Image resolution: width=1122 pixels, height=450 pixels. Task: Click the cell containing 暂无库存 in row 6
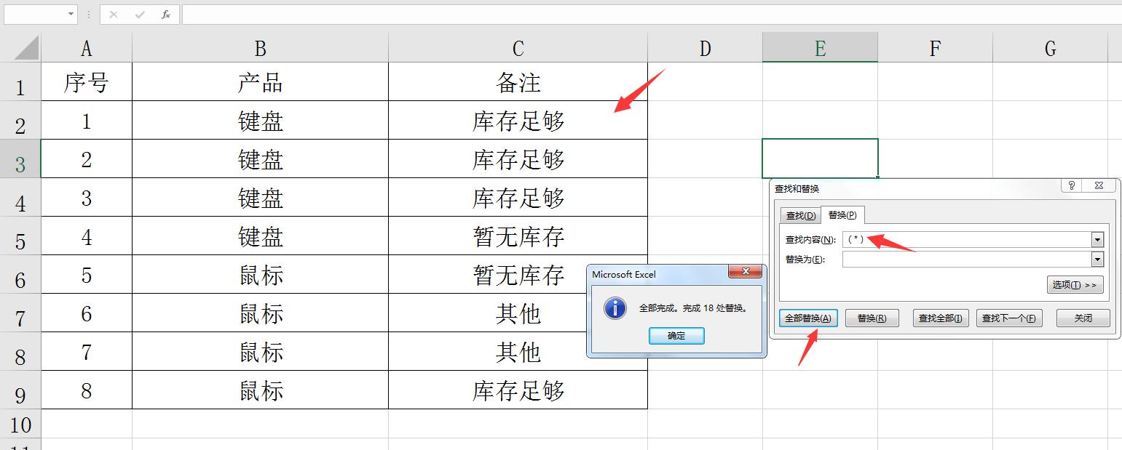(517, 275)
